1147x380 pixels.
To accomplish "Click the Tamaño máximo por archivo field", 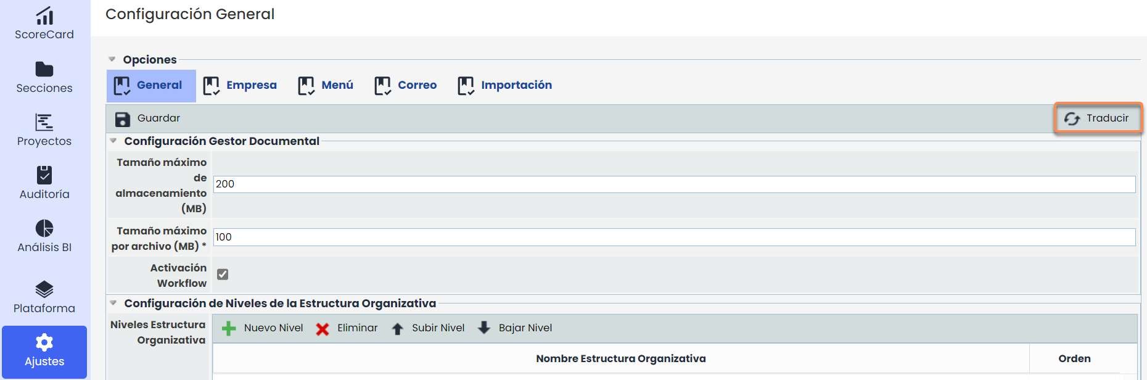I will click(674, 238).
